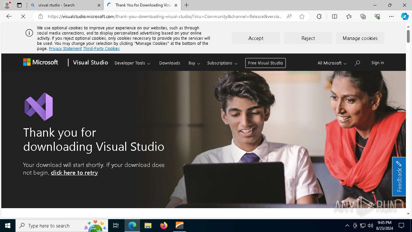Open the Favorites list icon
The height and width of the screenshot is (232, 412).
[349, 16]
